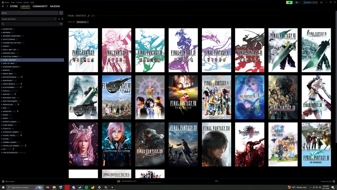Open the Final Fantasy XII Zodiac Age cover
This screenshot has width=337, height=190.
tap(283, 97)
